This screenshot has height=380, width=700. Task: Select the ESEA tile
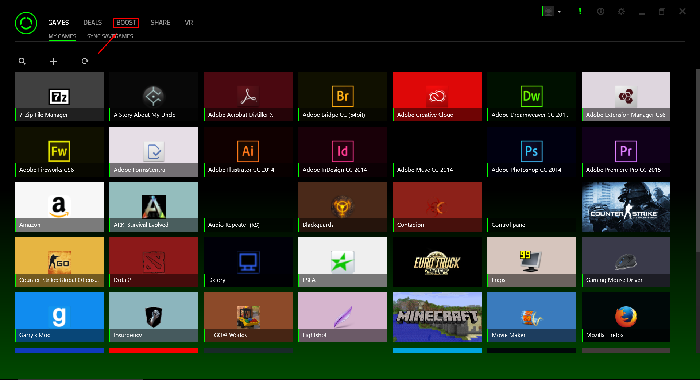pyautogui.click(x=343, y=262)
